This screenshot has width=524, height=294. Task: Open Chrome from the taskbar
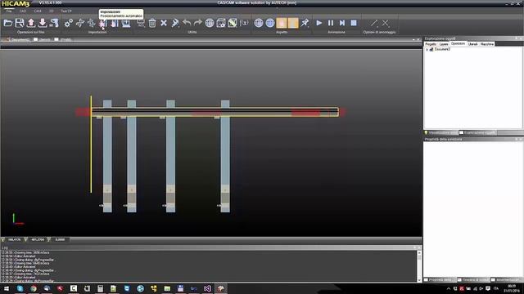pyautogui.click(x=34, y=288)
